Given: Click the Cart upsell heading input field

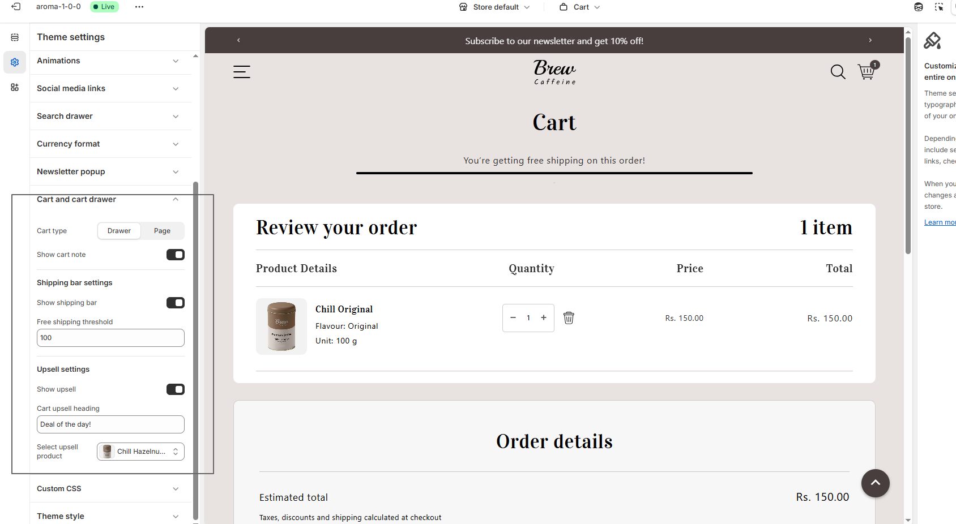Looking at the screenshot, I should click(x=110, y=424).
